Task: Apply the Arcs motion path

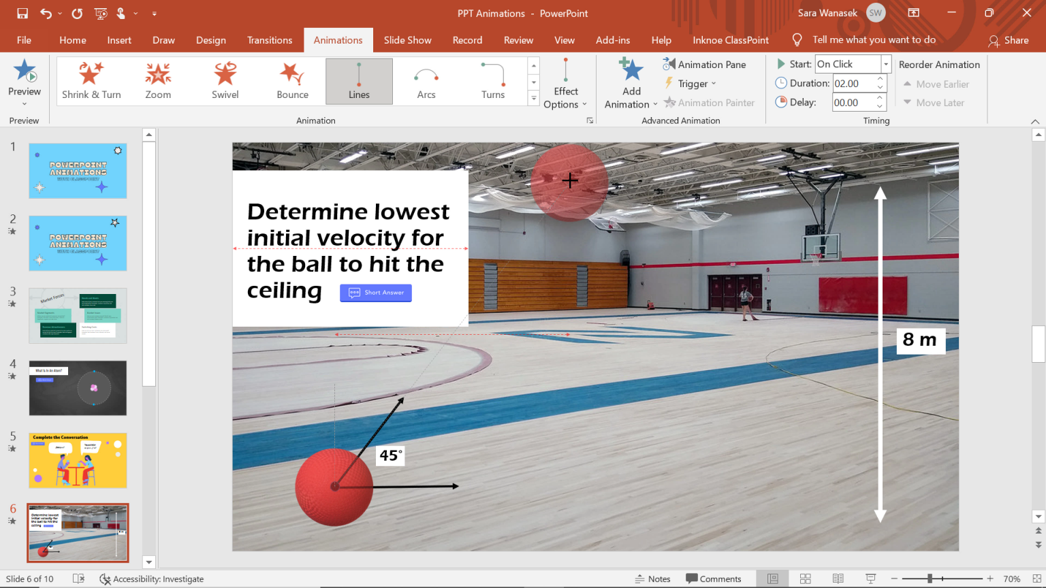Action: click(x=426, y=81)
